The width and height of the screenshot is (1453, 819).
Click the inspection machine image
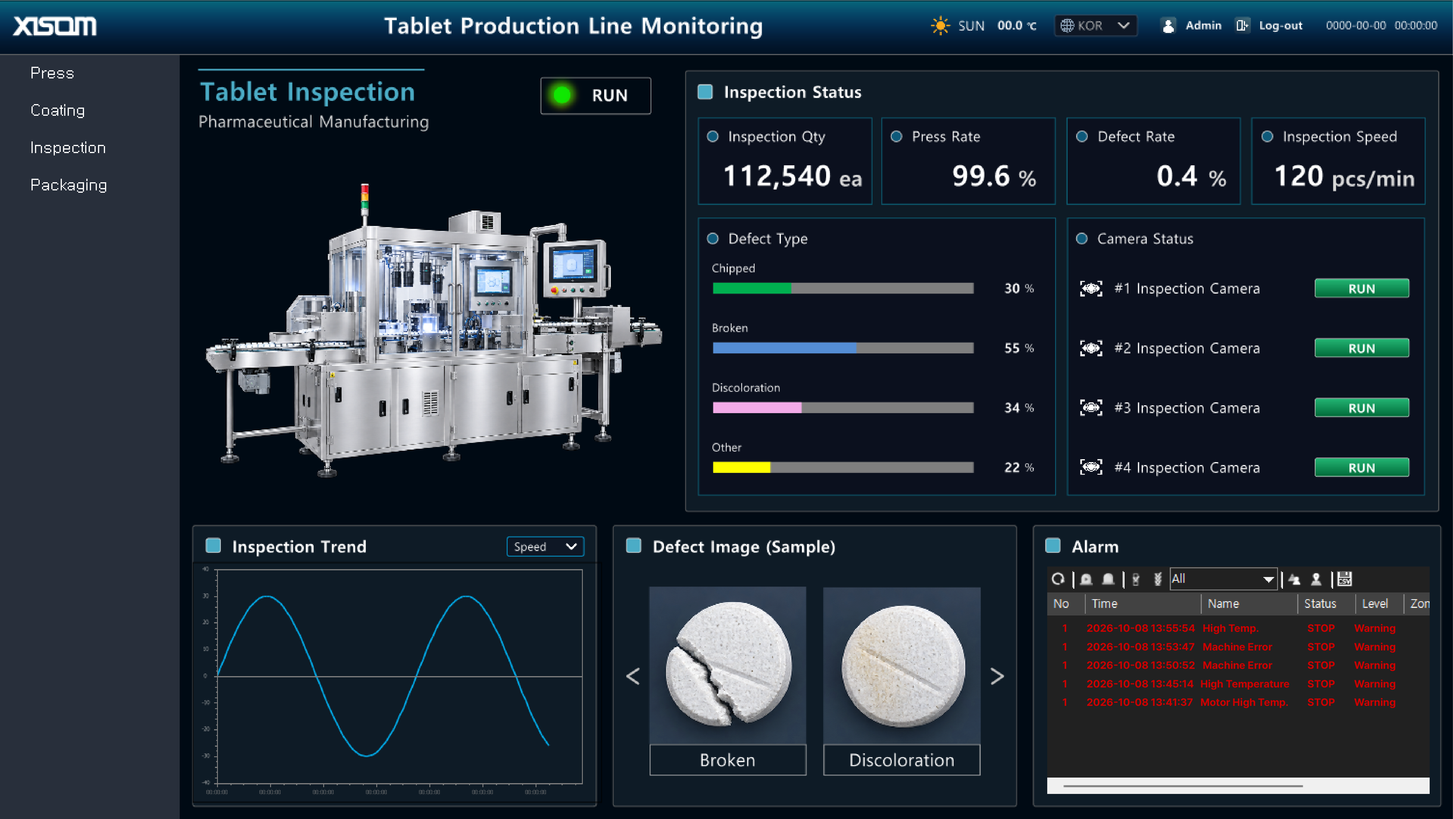[x=433, y=330]
